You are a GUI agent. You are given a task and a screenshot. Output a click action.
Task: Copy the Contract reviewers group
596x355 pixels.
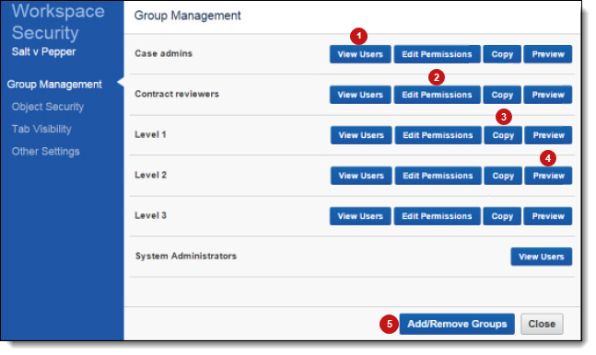coord(502,95)
